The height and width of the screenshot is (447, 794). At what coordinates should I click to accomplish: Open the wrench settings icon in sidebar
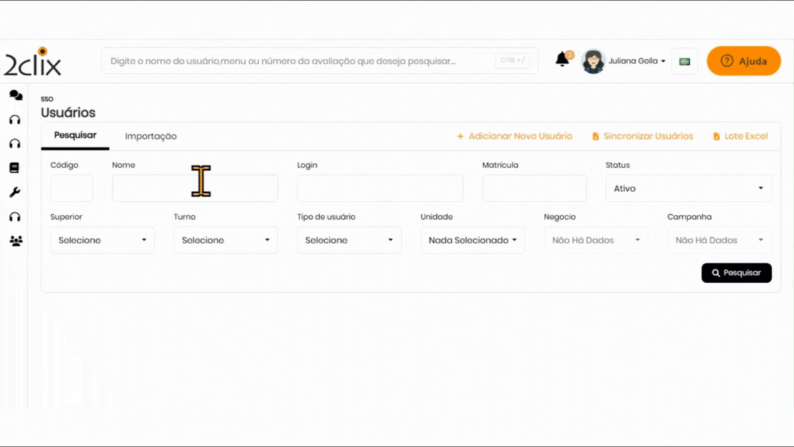click(14, 192)
